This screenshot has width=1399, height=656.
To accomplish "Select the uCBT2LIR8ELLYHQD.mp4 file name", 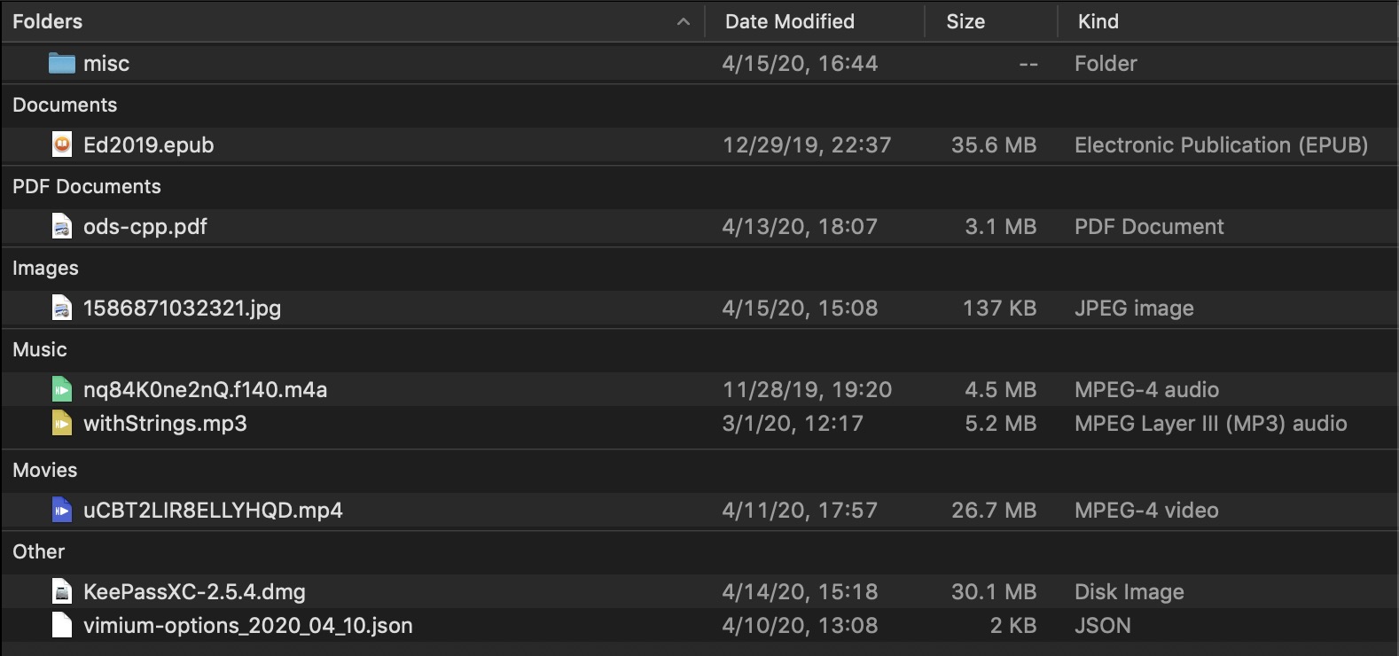I will 213,510.
